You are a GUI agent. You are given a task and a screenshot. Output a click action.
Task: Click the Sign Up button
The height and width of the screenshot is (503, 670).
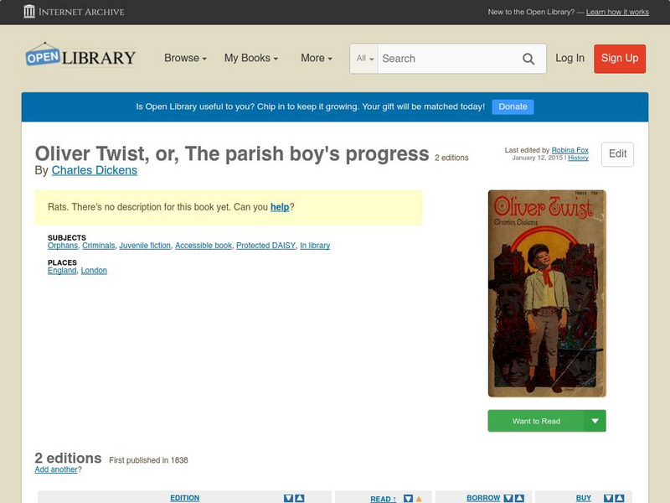(620, 59)
